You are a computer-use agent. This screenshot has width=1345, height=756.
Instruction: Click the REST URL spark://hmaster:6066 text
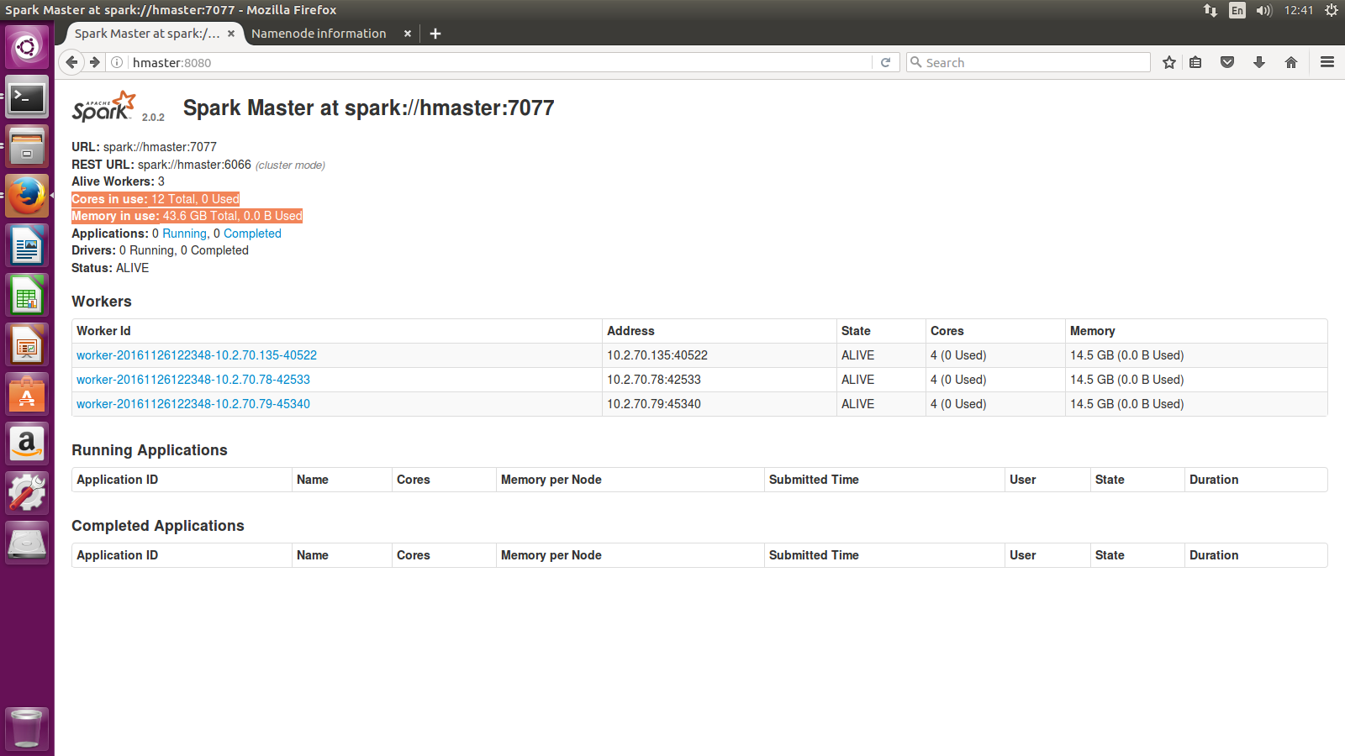(x=194, y=165)
